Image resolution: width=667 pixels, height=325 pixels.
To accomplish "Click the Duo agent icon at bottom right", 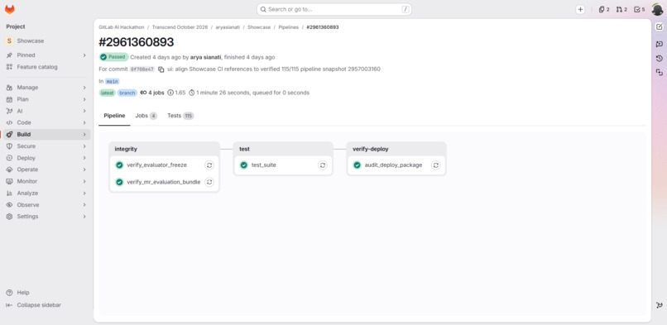I will point(660,305).
